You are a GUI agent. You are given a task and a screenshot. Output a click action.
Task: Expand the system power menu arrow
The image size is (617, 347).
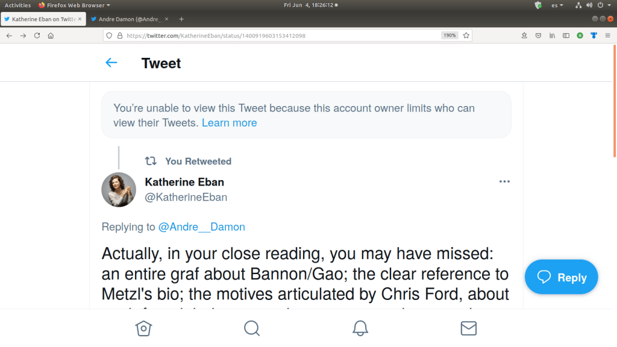click(x=609, y=5)
